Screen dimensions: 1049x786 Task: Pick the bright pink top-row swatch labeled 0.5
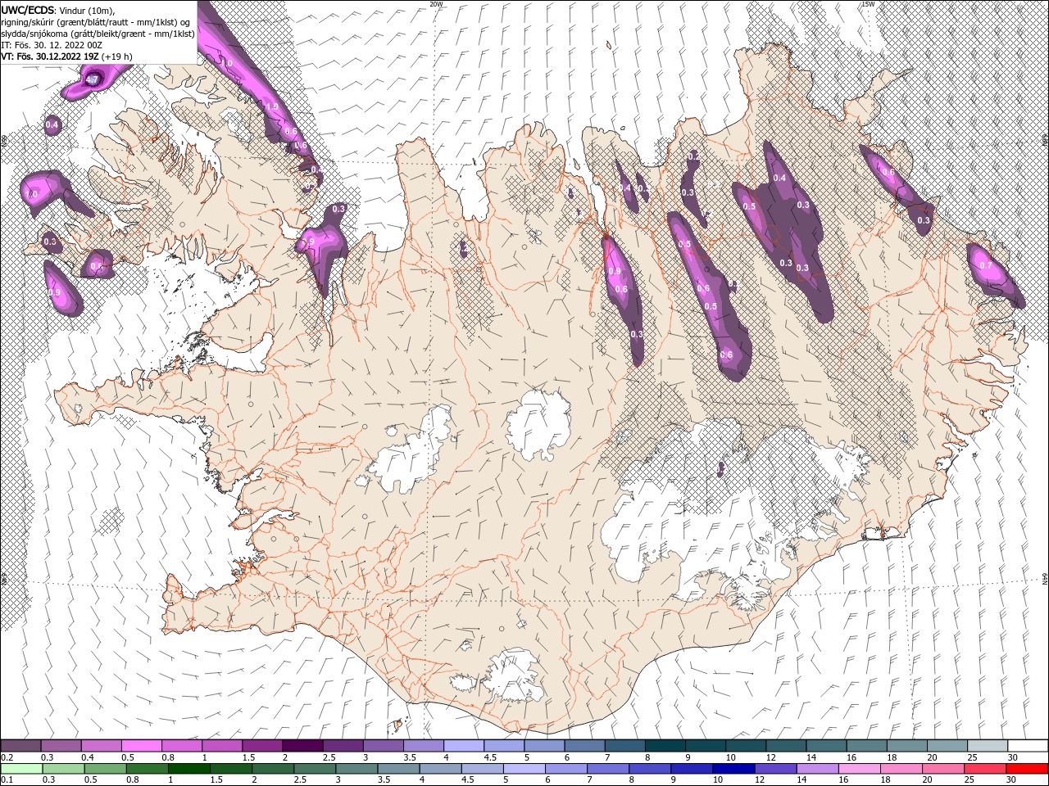141,746
